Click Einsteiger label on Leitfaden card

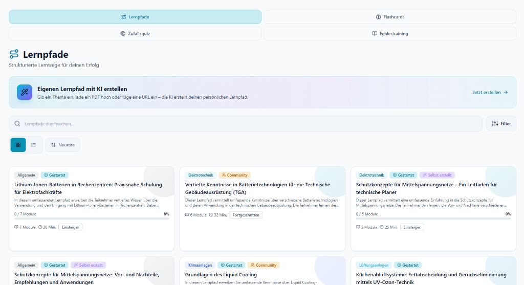412,227
